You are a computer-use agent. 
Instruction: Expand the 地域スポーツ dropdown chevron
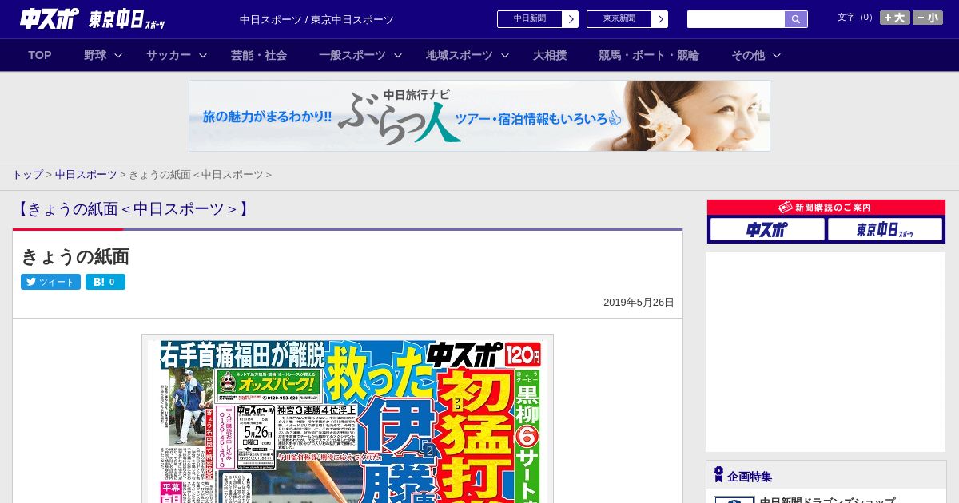[505, 55]
